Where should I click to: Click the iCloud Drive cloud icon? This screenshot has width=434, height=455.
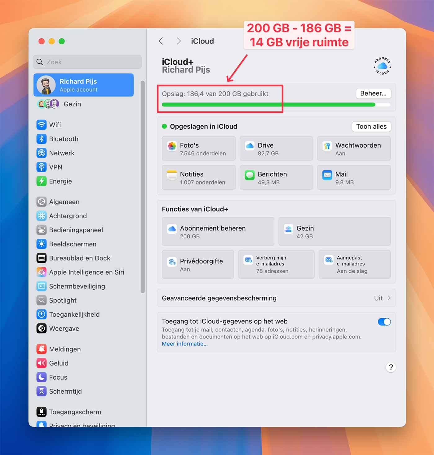point(249,146)
